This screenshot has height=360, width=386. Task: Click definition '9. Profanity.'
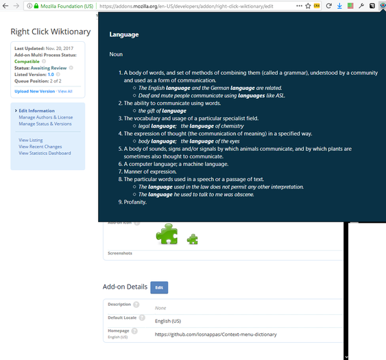(132, 202)
